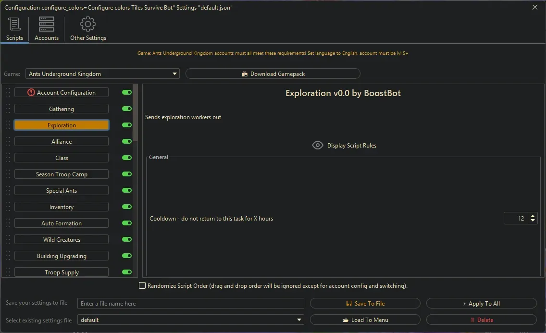Grab the drag handle beside Gathering
546x333 pixels.
[x=8, y=109]
